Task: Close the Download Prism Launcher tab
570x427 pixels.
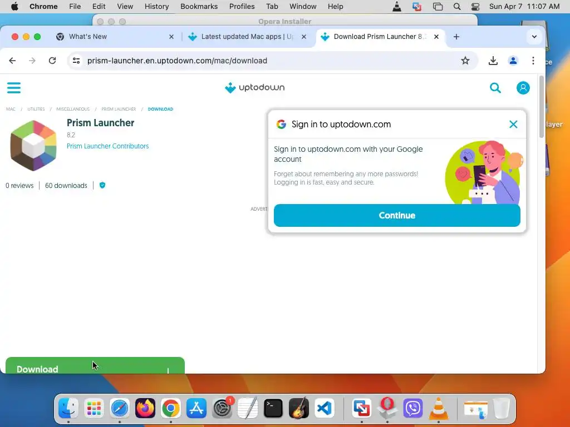Action: click(x=436, y=37)
